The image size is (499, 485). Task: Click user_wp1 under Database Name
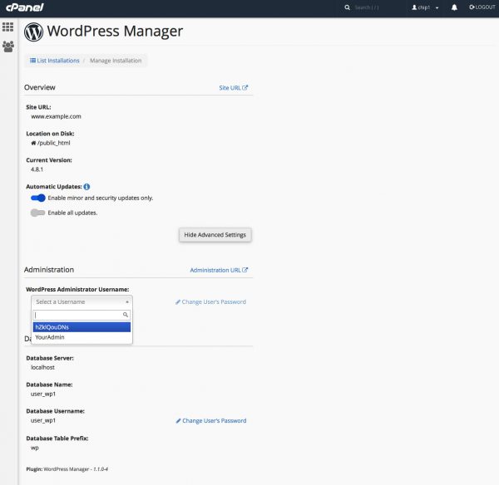pyautogui.click(x=43, y=394)
